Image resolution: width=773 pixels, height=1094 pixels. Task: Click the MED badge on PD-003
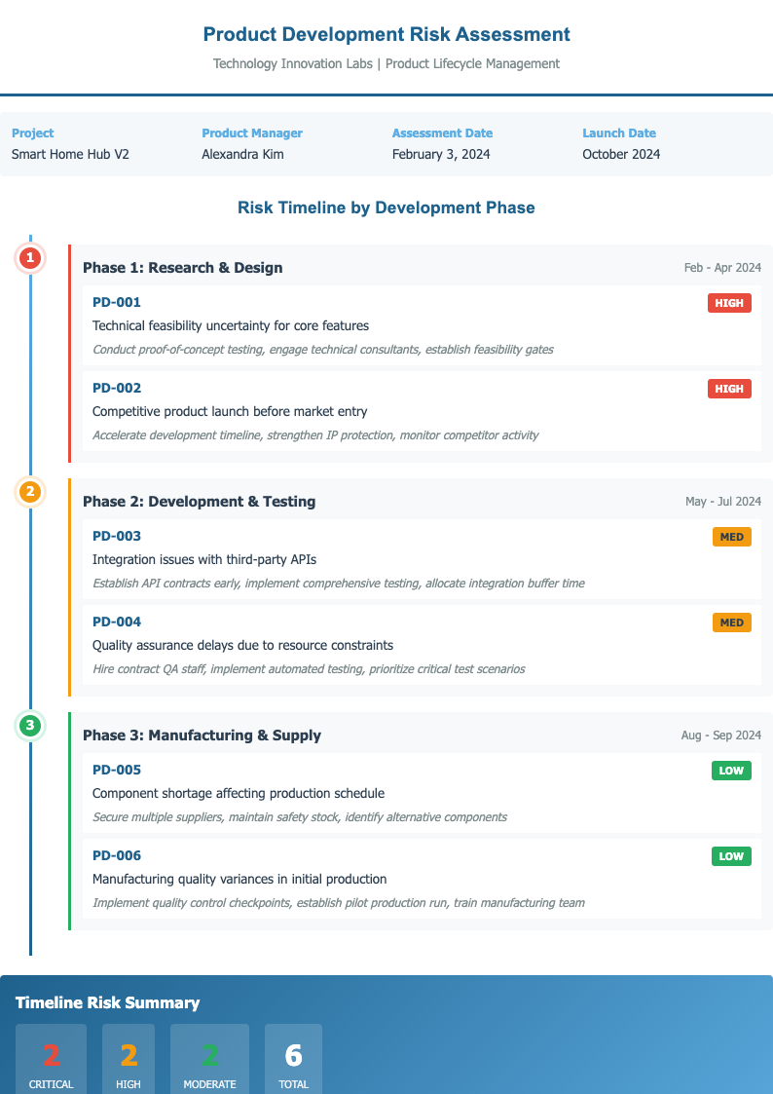click(x=732, y=537)
